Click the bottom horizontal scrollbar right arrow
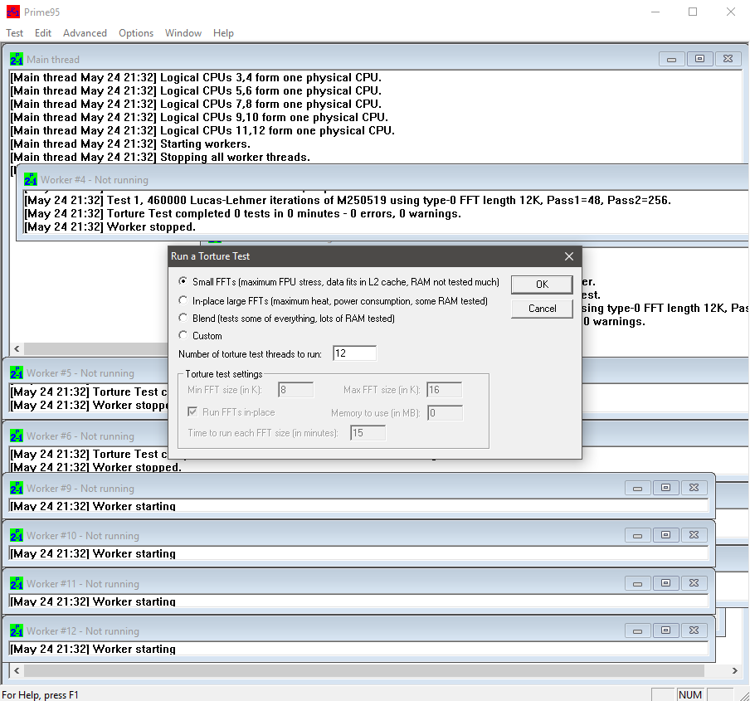The image size is (750, 701). point(734,670)
